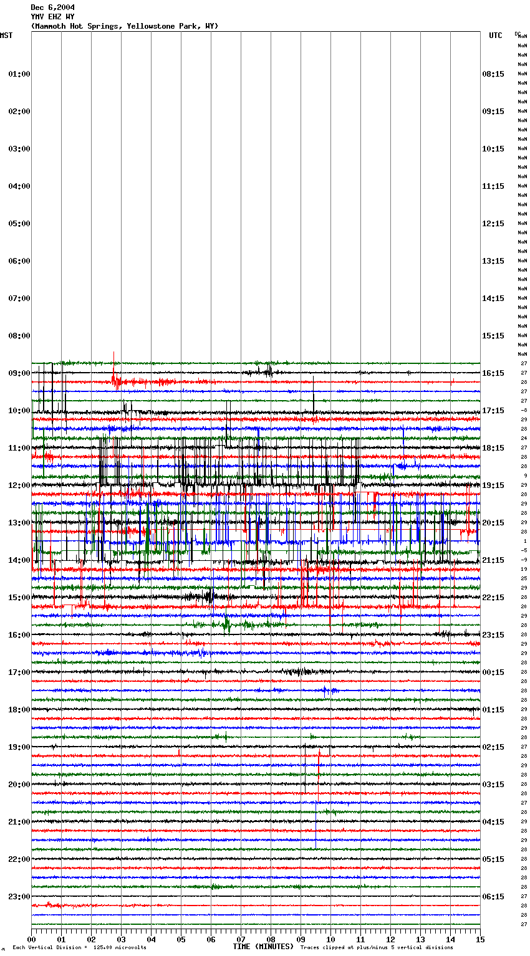The width and height of the screenshot is (530, 956).
Task: Click the MST label "03:00"
Action: pos(19,149)
